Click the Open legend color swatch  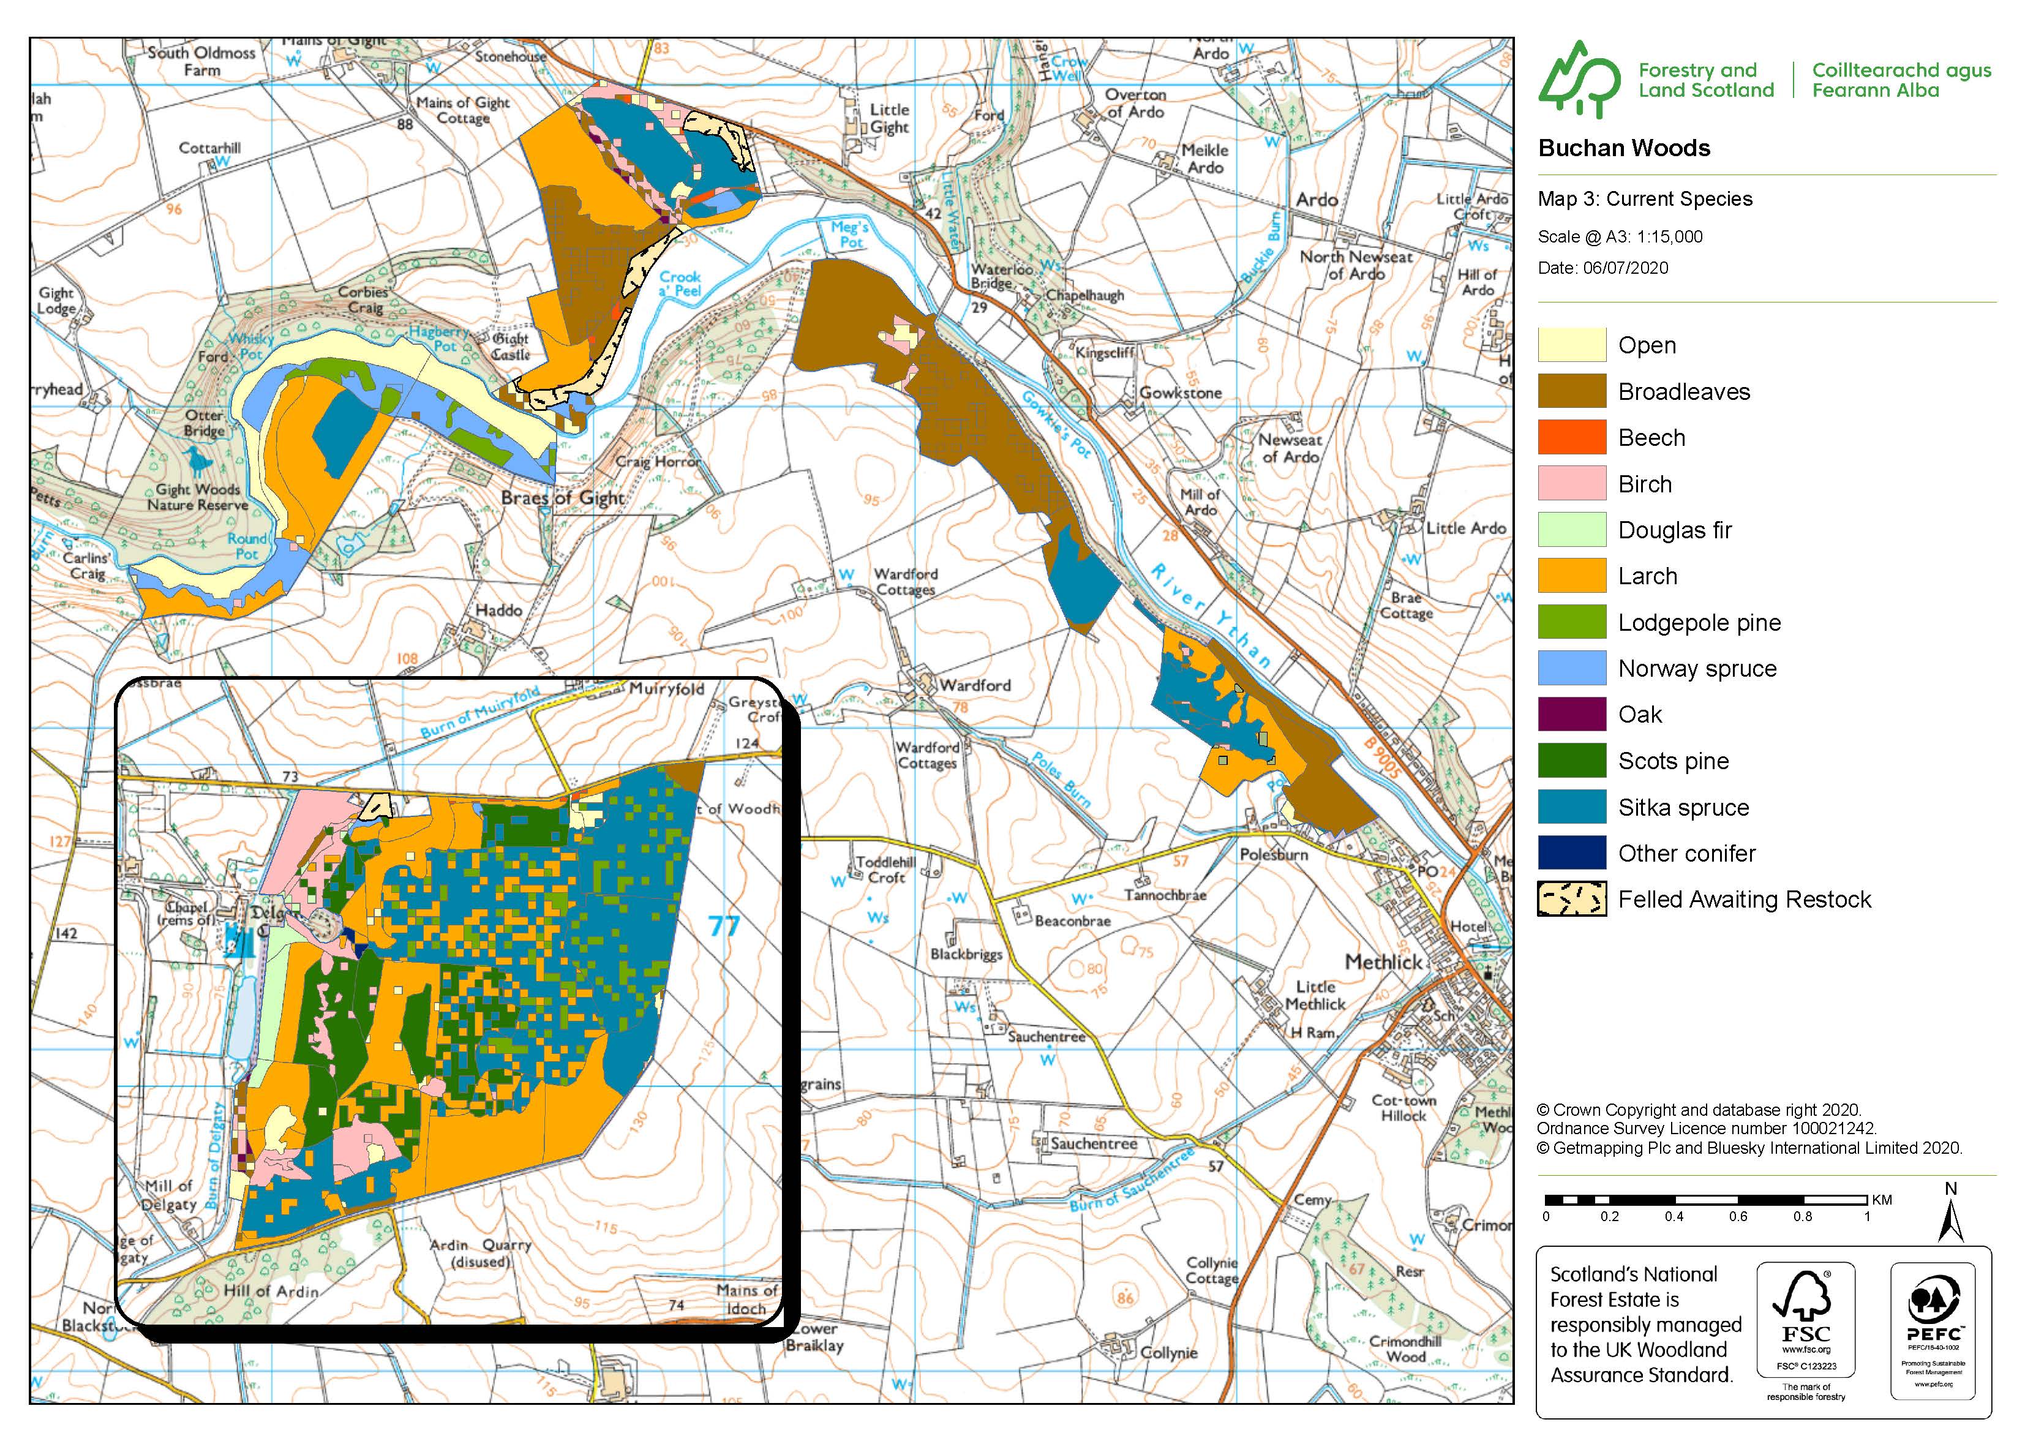[1571, 345]
